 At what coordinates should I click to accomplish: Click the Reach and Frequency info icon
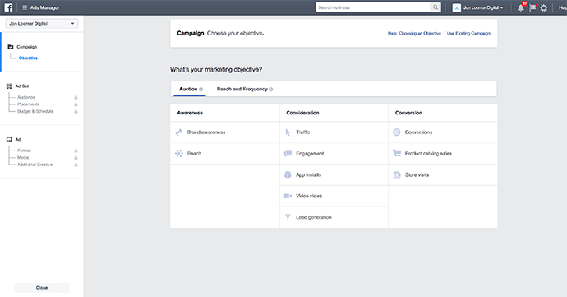(x=271, y=90)
